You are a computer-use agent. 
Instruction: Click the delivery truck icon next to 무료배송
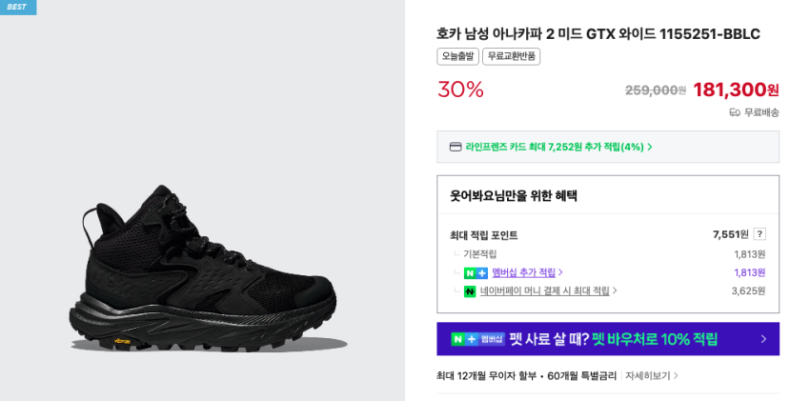click(x=735, y=112)
